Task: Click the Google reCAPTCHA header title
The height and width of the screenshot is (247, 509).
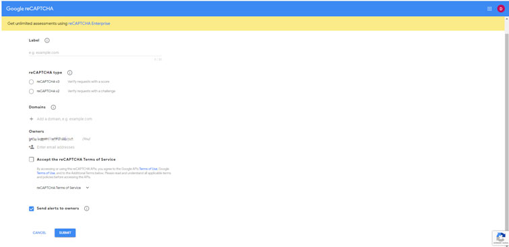Action: coord(30,9)
